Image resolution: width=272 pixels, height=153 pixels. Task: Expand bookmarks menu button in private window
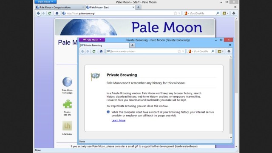[x=221, y=51]
